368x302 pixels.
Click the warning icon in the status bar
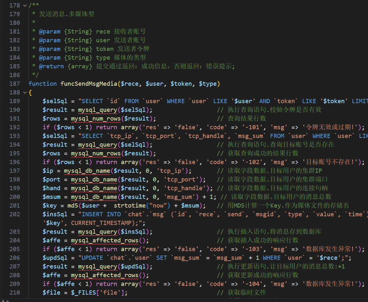(x=3, y=301)
